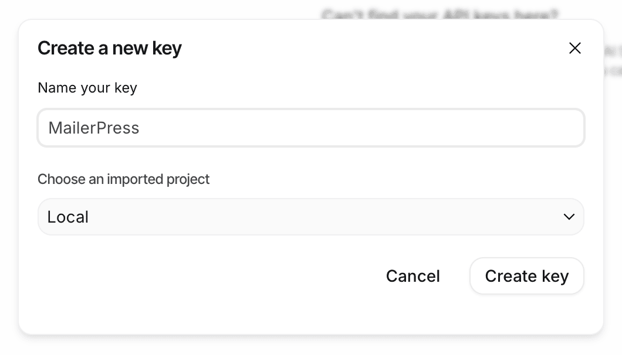Select the text MailerPress in the input
622x355 pixels.
click(x=94, y=128)
